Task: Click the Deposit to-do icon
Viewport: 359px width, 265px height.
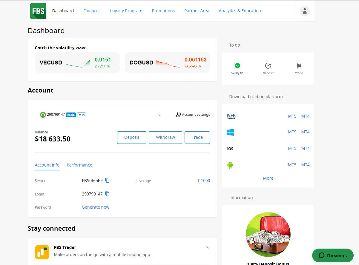Action: [x=268, y=66]
